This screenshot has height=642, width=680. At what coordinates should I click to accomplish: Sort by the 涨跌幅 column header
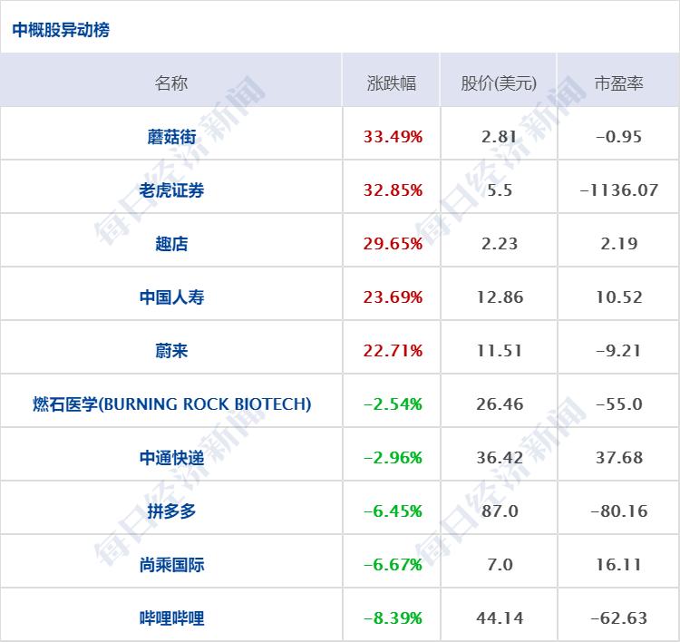tap(392, 83)
